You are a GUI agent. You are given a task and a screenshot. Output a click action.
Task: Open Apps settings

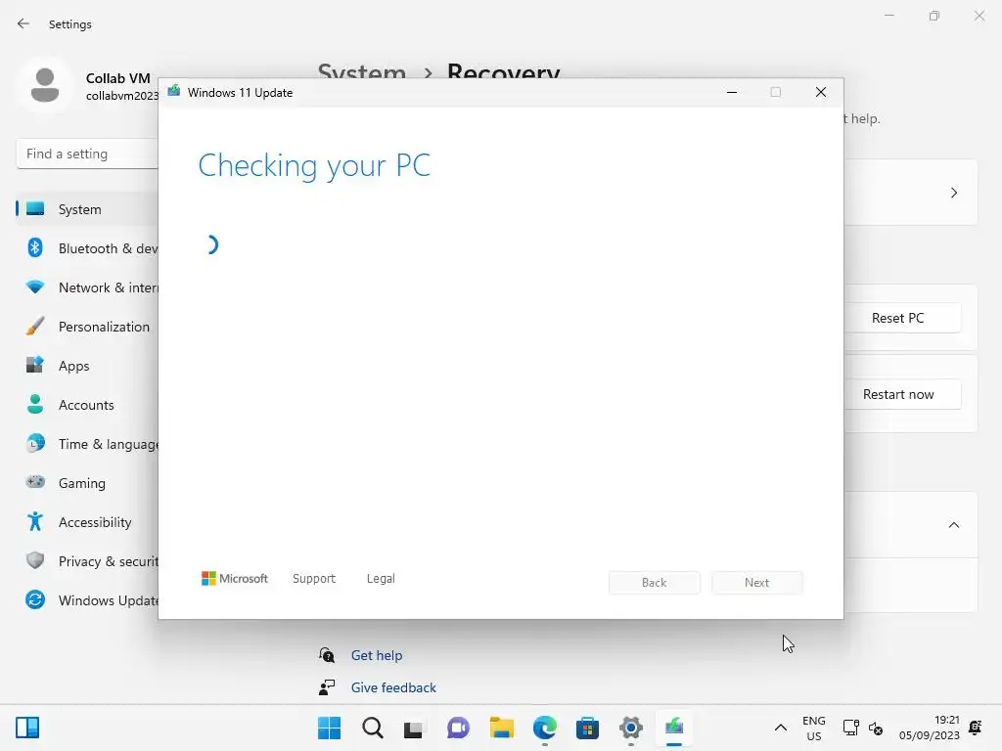[x=87, y=366]
